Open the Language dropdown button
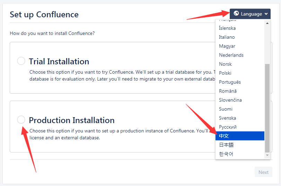 pyautogui.click(x=250, y=14)
